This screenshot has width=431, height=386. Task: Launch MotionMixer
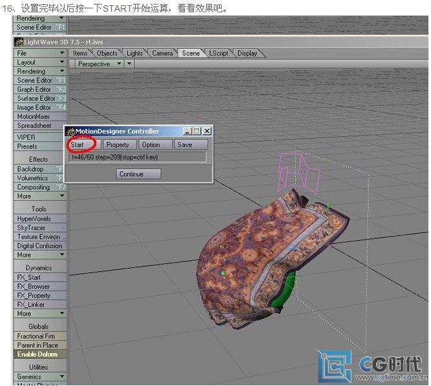(40, 116)
